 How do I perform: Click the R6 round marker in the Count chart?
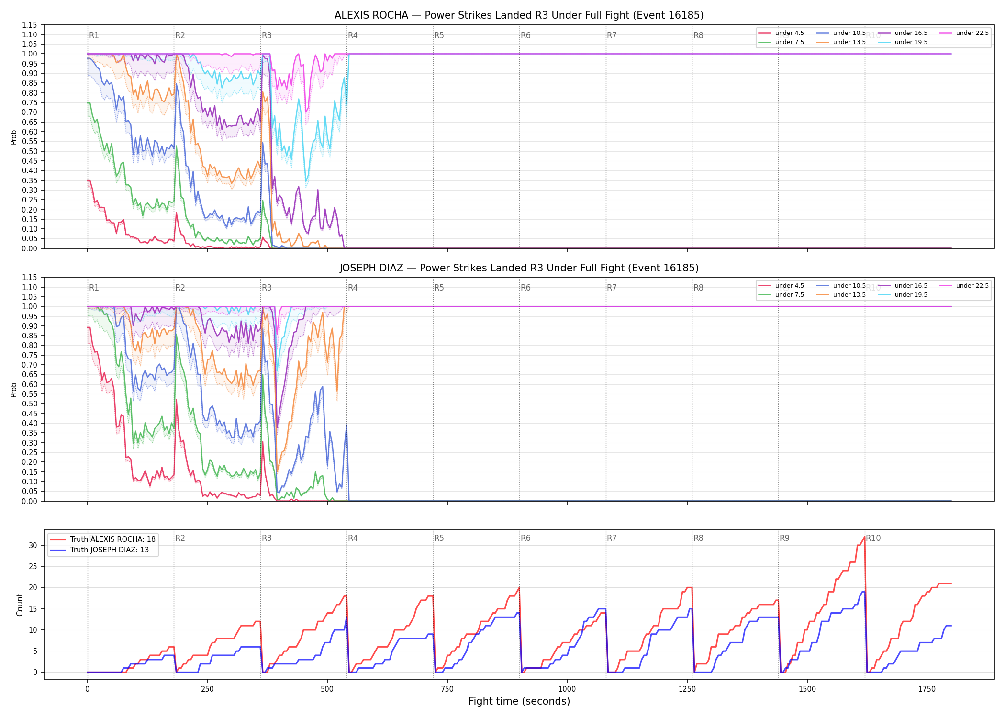(x=525, y=538)
